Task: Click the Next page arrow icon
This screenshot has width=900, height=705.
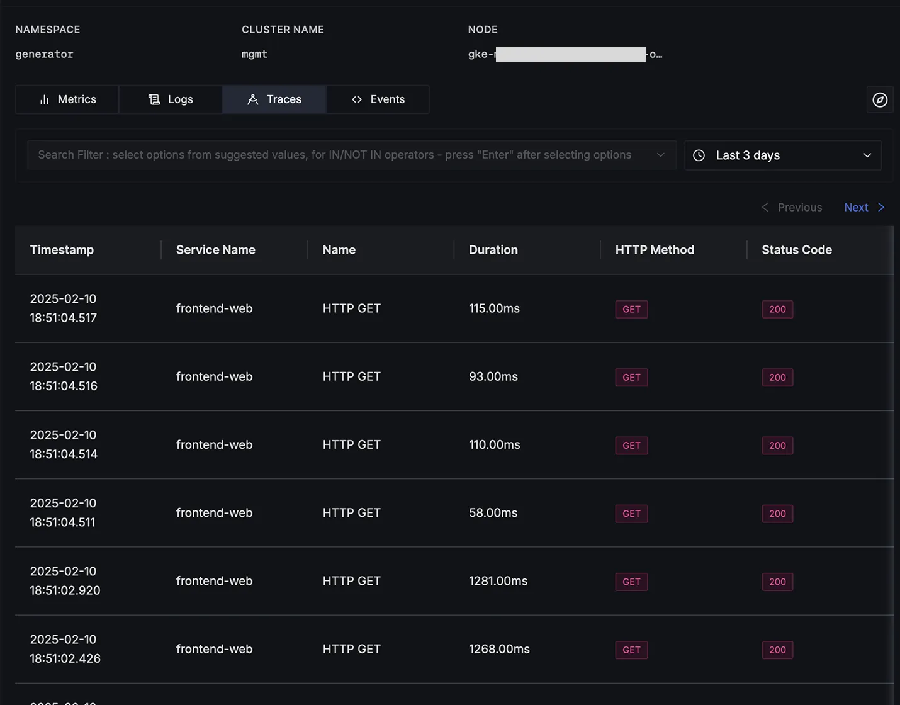Action: pos(881,208)
